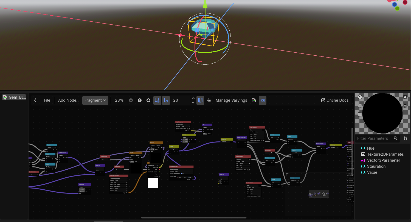Click the Add Node... button
The height and width of the screenshot is (222, 411).
[69, 100]
